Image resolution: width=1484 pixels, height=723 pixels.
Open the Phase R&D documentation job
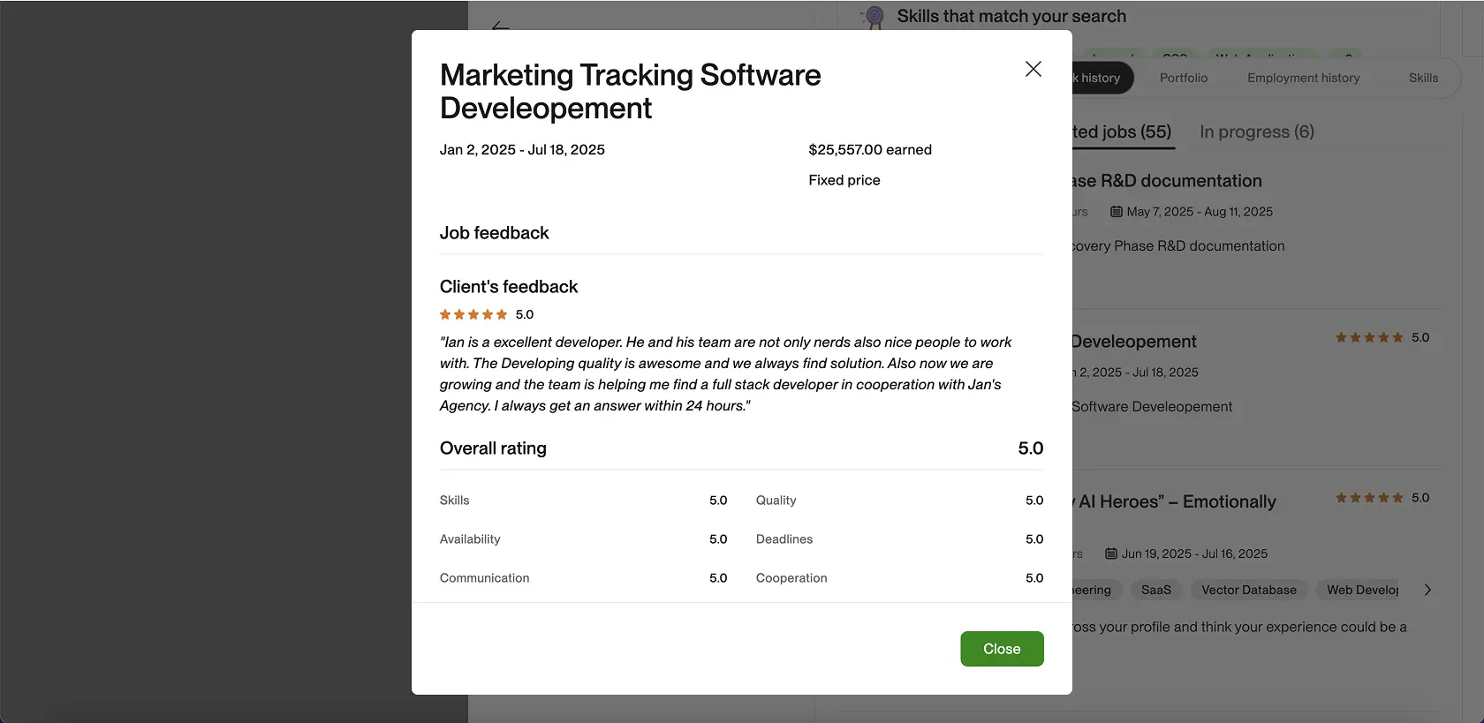coord(1167,181)
